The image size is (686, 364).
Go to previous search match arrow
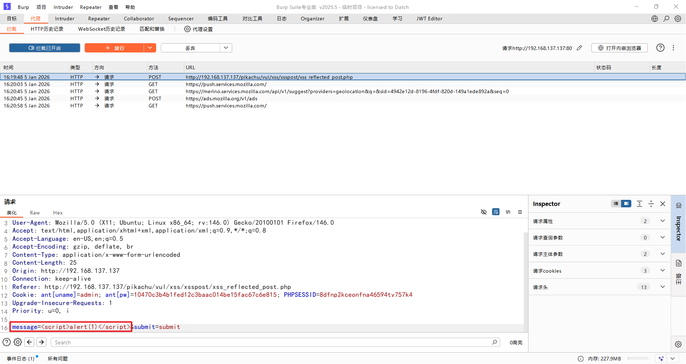30,342
